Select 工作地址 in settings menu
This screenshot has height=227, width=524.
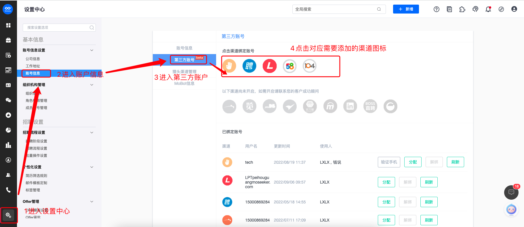coord(33,66)
